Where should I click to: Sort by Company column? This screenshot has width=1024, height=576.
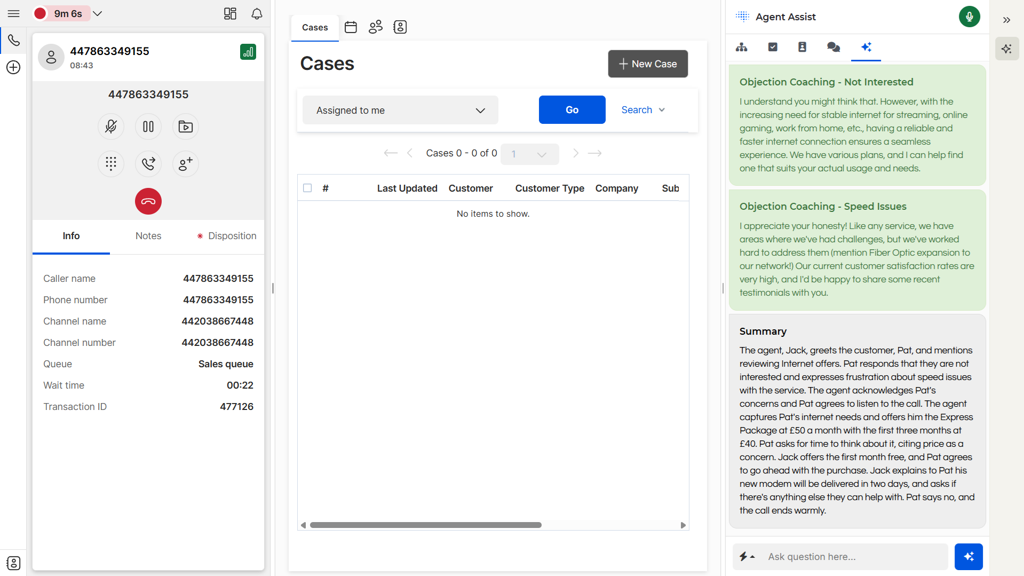[617, 188]
